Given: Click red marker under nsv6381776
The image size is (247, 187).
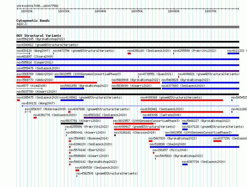Looking at the screenshot, I should tap(35, 118).
